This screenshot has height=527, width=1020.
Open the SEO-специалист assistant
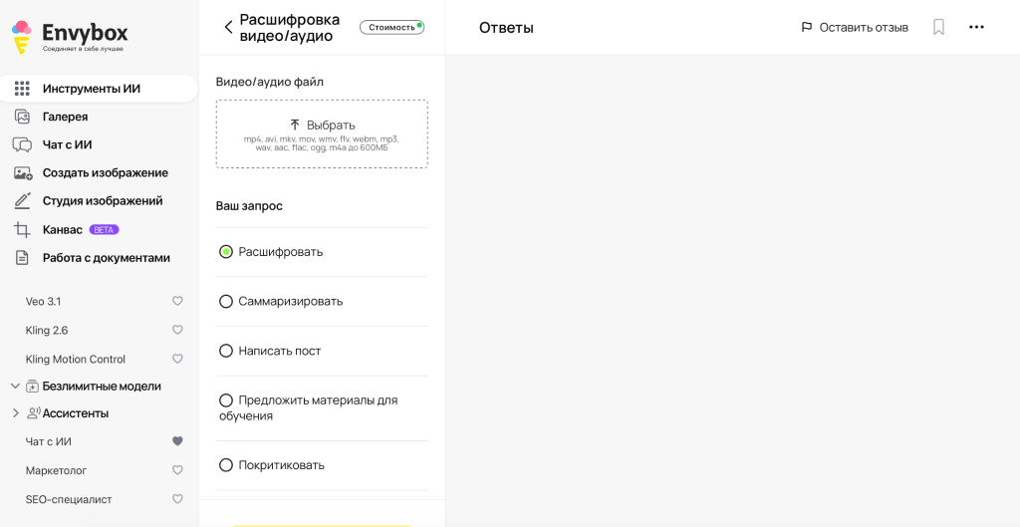69,500
